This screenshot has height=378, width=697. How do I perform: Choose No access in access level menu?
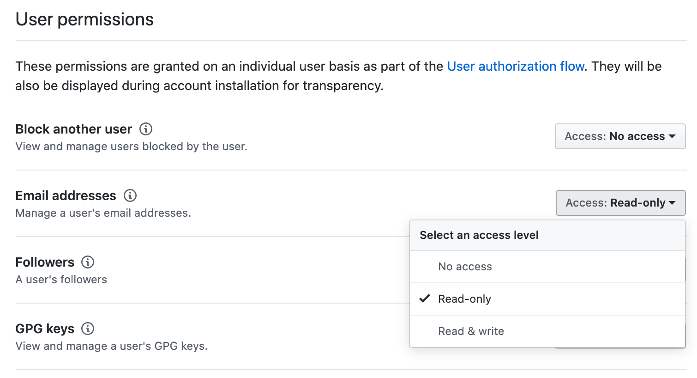click(x=547, y=267)
